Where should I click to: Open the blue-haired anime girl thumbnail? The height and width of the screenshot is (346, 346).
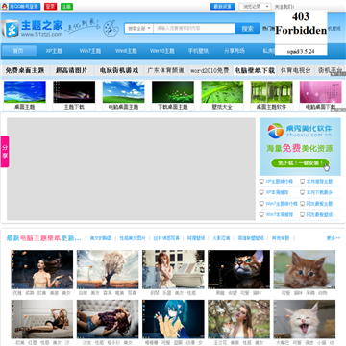pyautogui.click(x=173, y=319)
